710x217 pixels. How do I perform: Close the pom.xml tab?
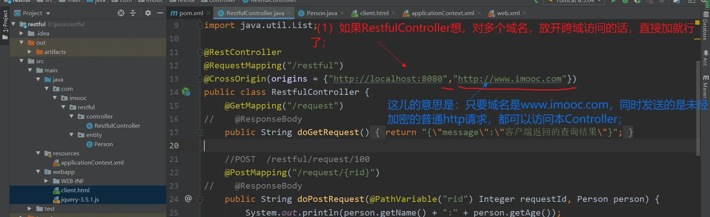(x=208, y=13)
